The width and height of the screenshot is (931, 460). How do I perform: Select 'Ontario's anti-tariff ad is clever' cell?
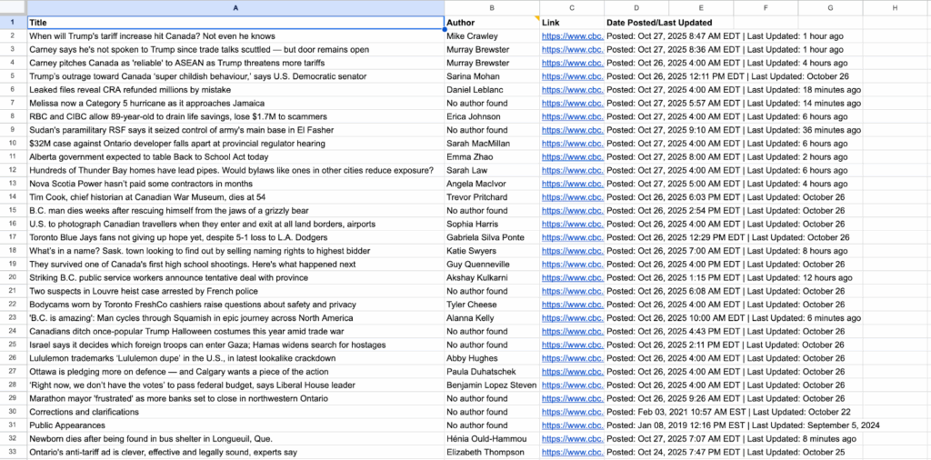click(235, 453)
